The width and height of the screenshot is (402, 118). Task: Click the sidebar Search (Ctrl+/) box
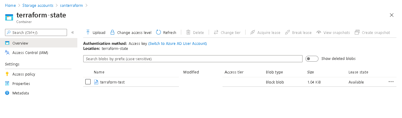pyautogui.click(x=36, y=32)
